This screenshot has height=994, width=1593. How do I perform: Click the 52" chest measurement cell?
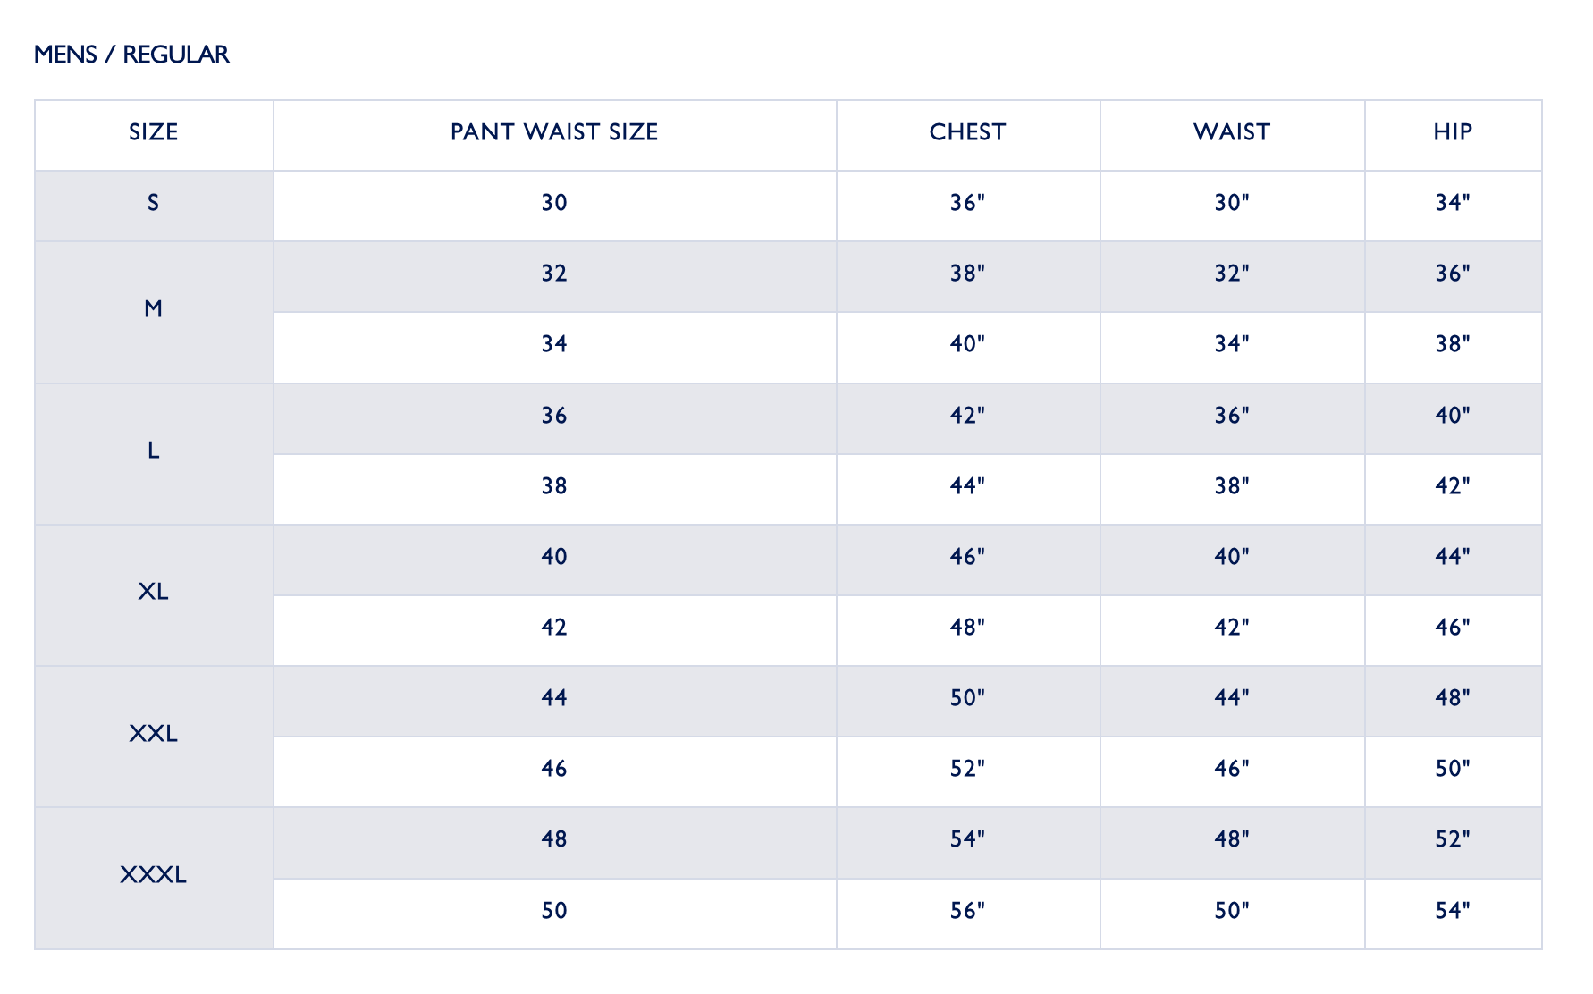(968, 771)
